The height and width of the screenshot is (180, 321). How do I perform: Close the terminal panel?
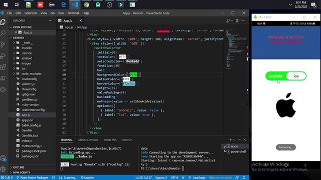click(x=245, y=140)
